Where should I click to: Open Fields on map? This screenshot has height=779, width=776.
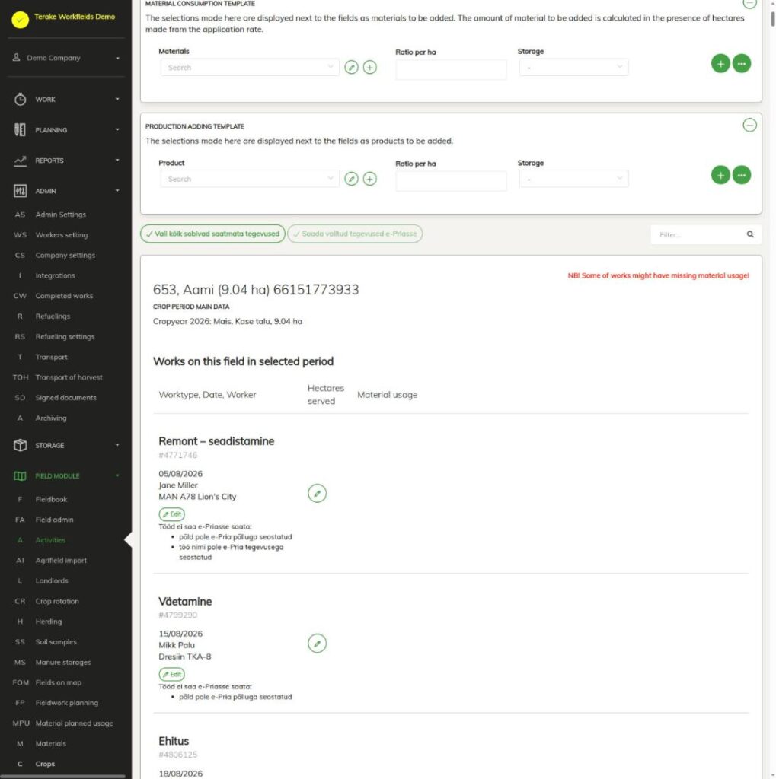pyautogui.click(x=58, y=682)
